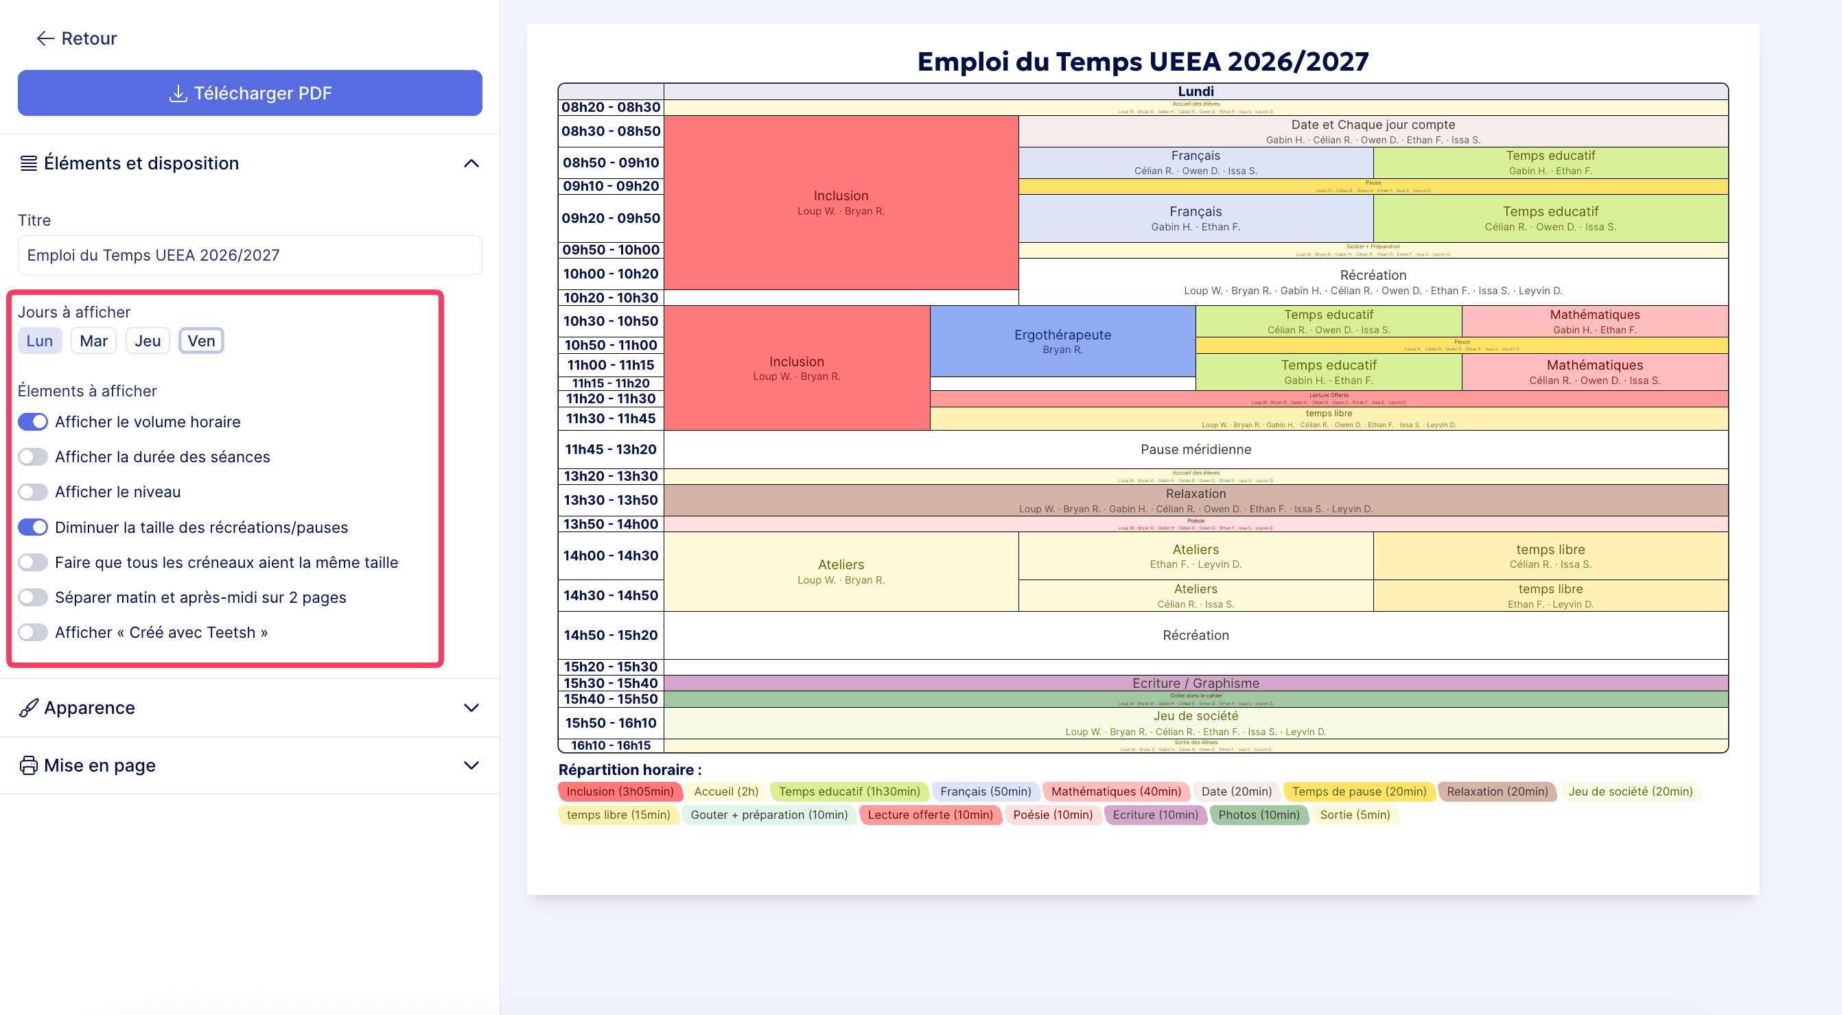Click the Temps educatif legend chip

pyautogui.click(x=850, y=791)
